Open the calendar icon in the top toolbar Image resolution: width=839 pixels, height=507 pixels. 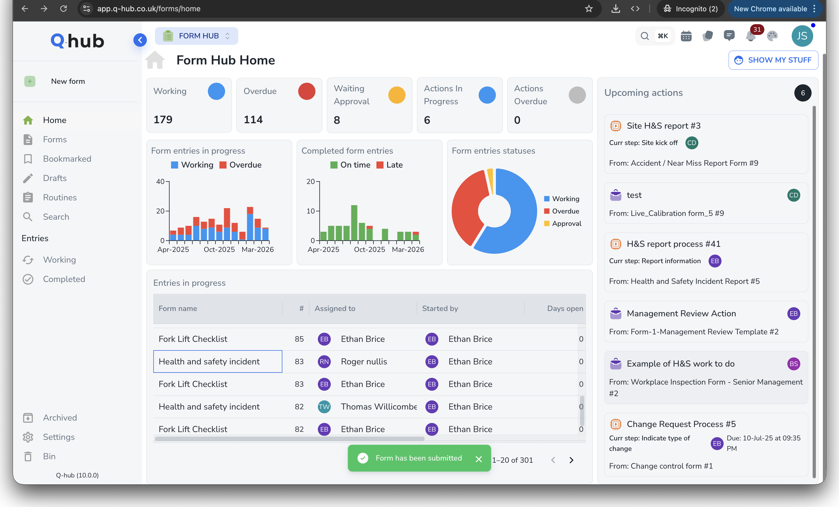pos(686,36)
